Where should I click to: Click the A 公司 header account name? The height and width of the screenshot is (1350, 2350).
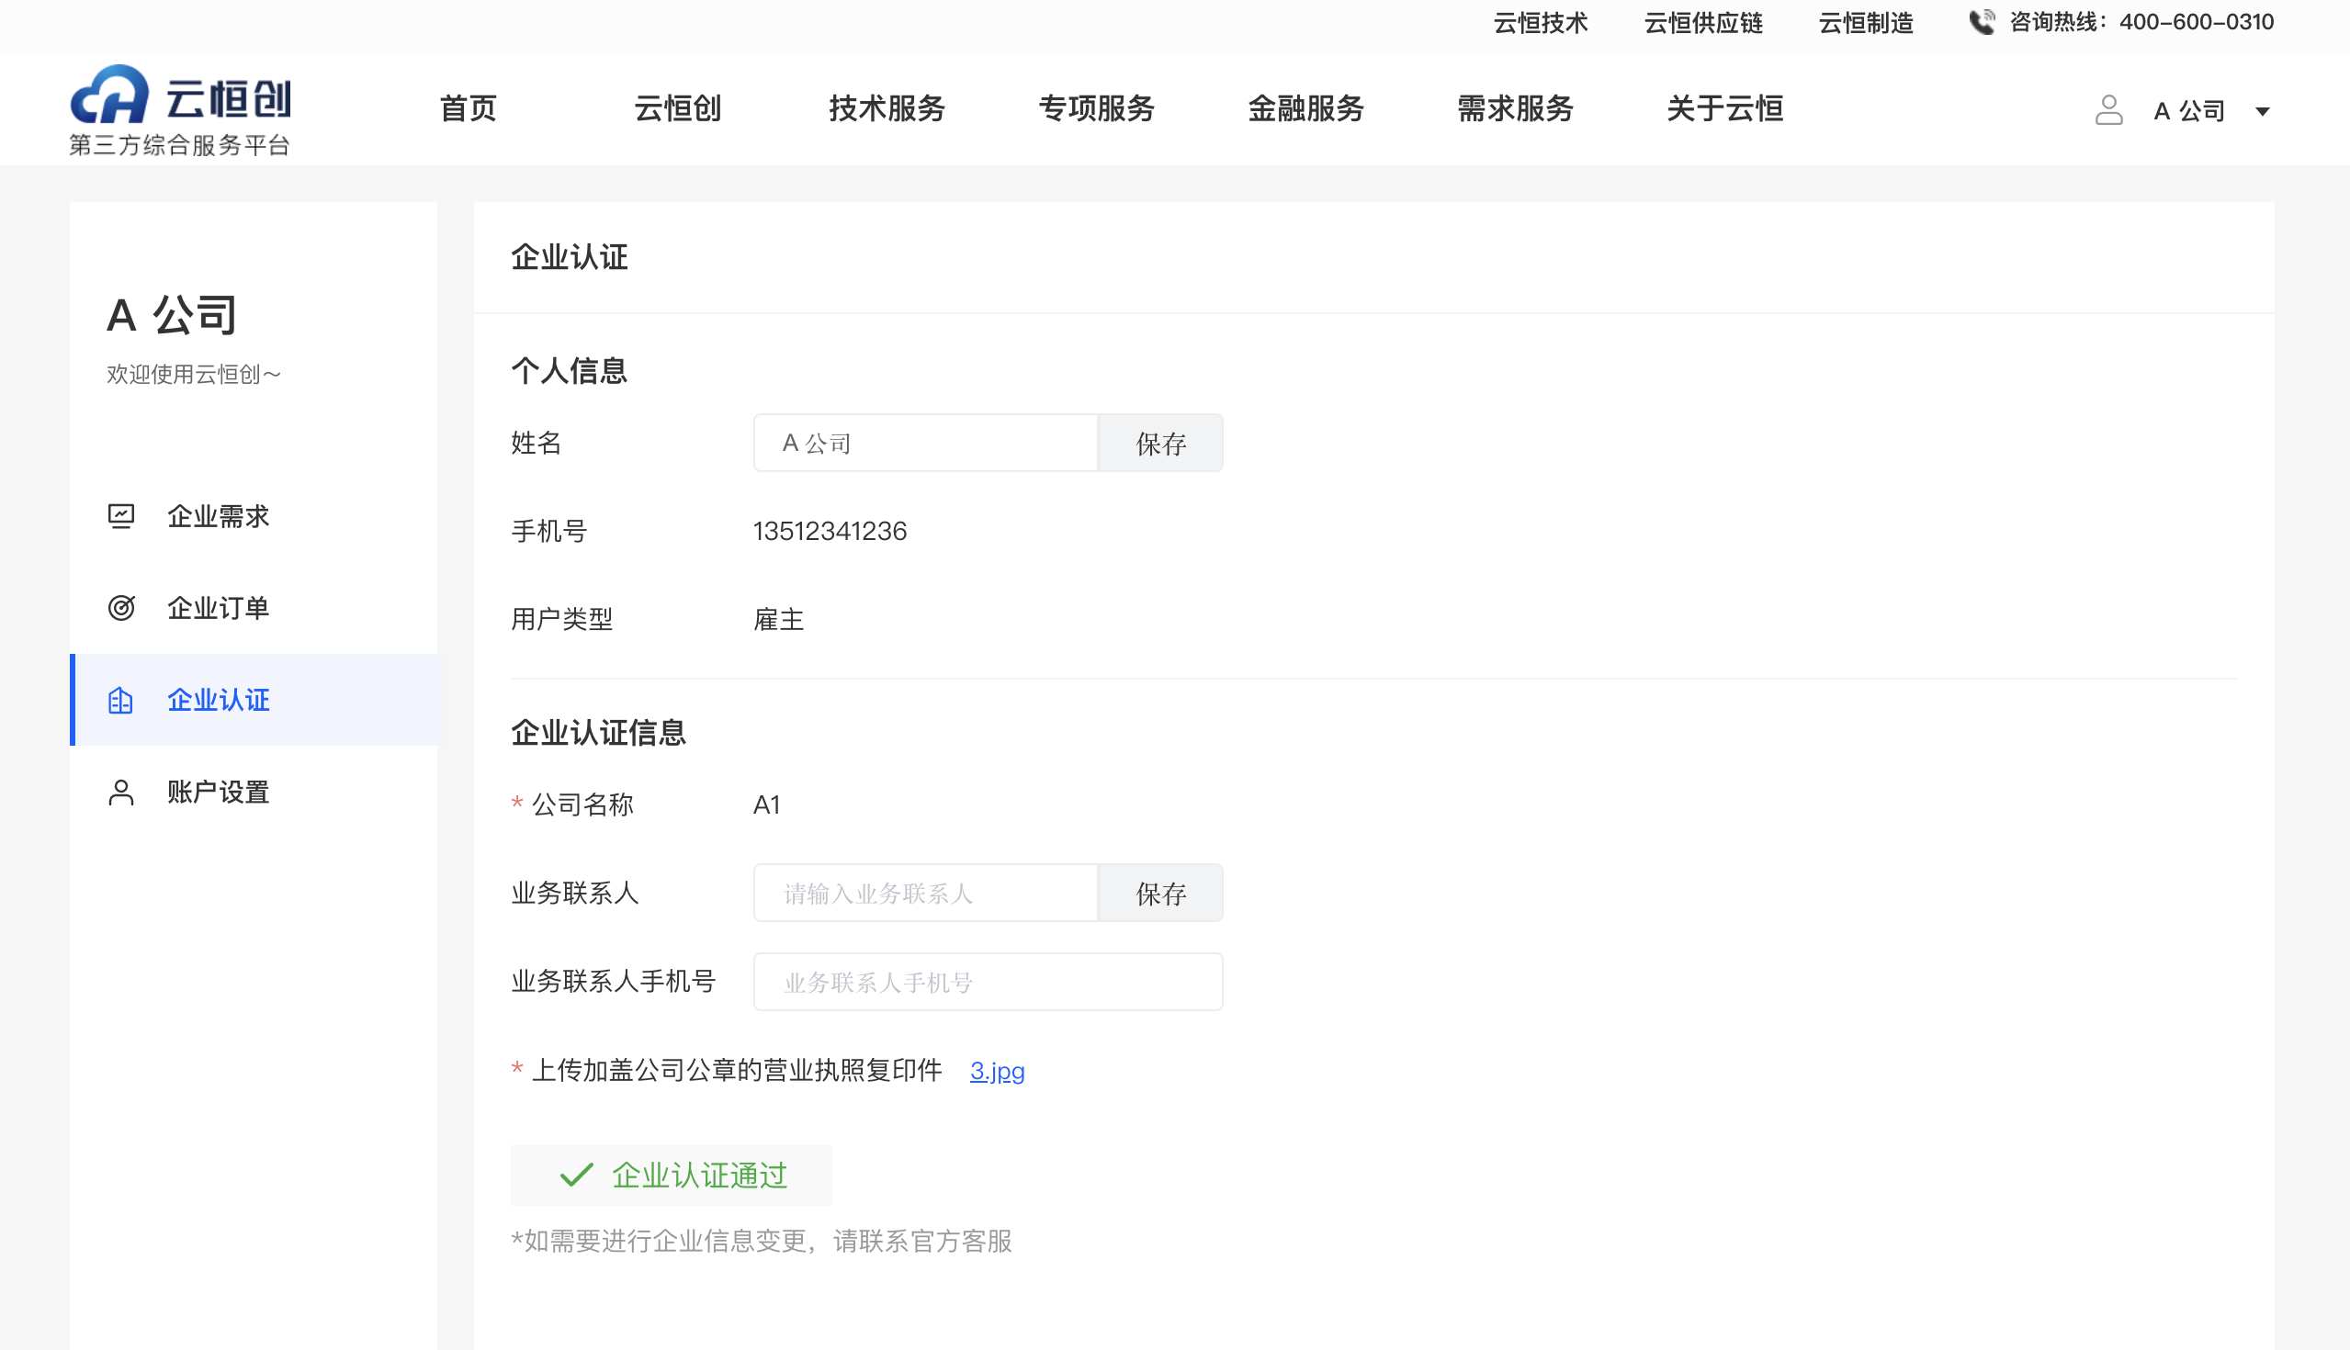pyautogui.click(x=2188, y=111)
